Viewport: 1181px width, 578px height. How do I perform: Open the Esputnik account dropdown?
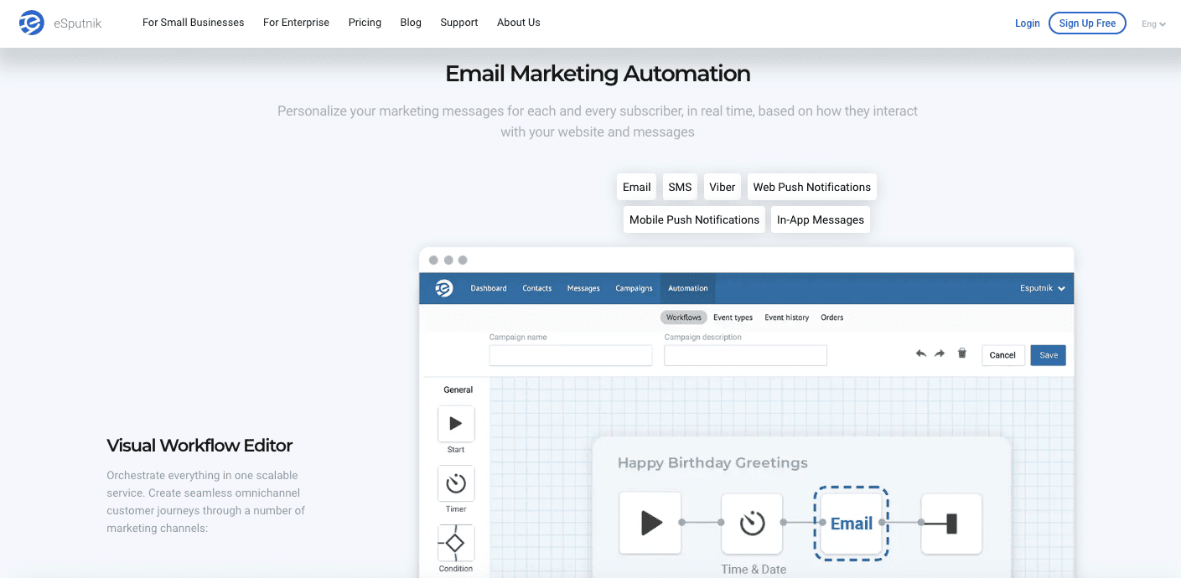pyautogui.click(x=1043, y=287)
